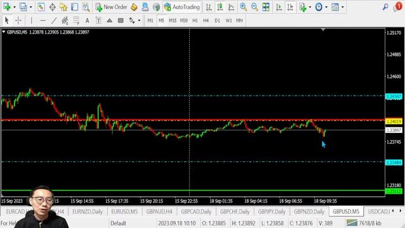The image size is (405, 228).
Task: Open the GBPNZD,Daily chart tab
Action: pyautogui.click(x=309, y=212)
